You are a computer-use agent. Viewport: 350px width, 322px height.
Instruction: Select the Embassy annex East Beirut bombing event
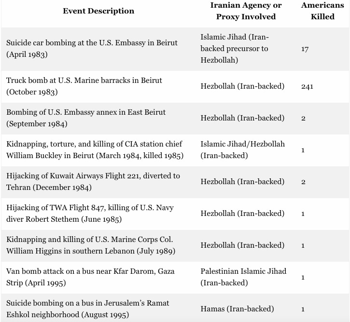point(86,118)
